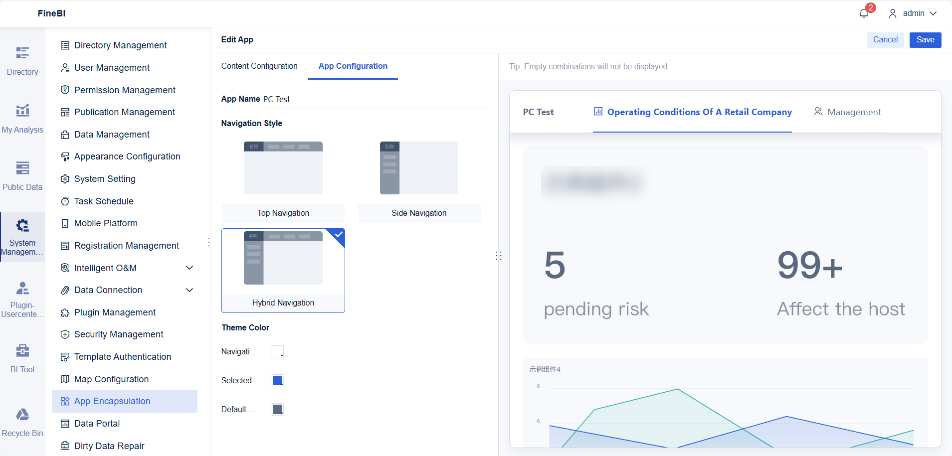Viewport: 952px width, 456px height.
Task: Open the notification bell icon
Action: coord(864,13)
